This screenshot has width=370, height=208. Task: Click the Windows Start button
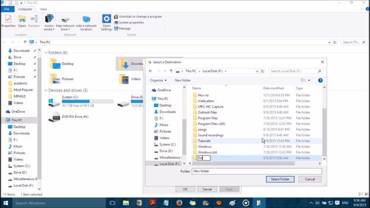click(x=6, y=203)
